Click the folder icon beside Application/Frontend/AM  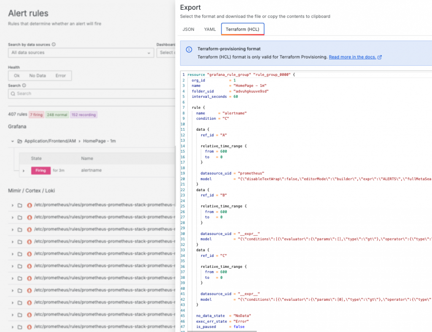point(19,141)
